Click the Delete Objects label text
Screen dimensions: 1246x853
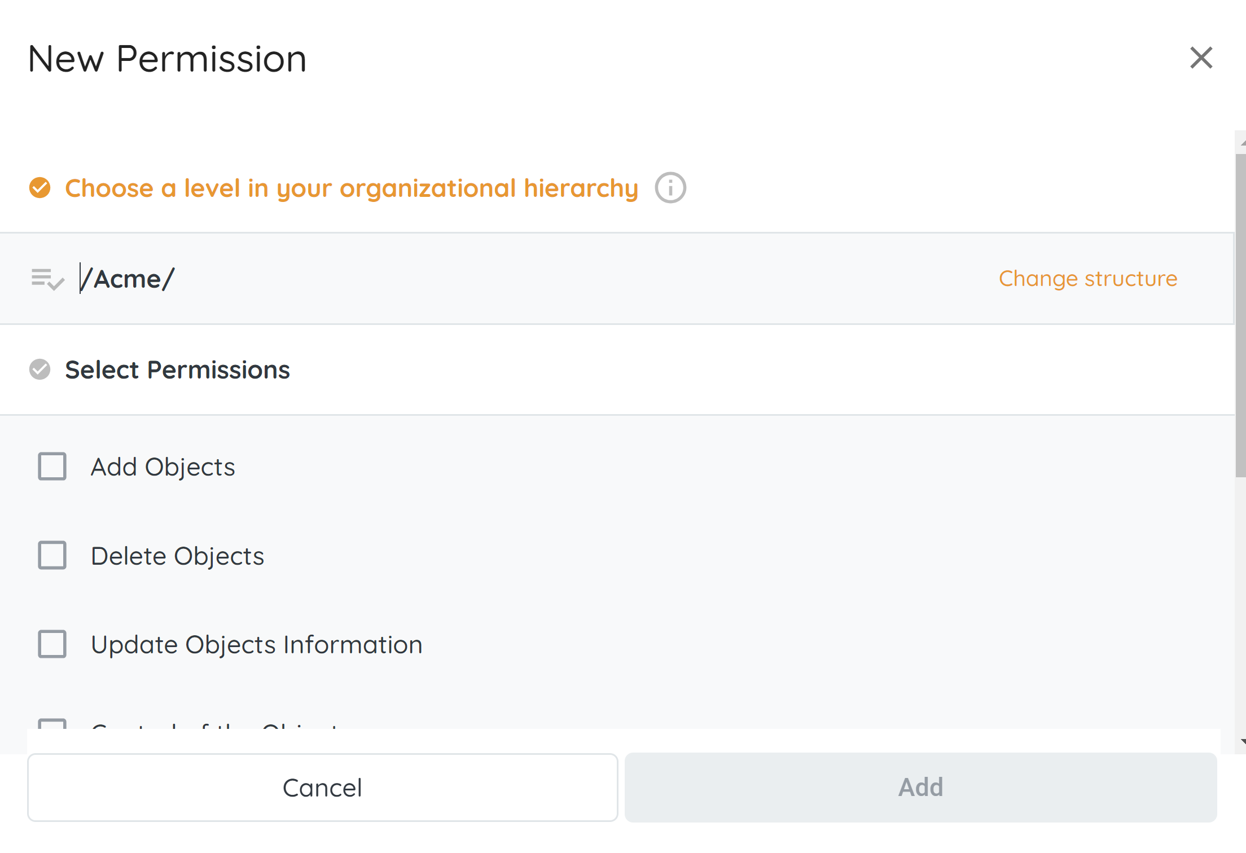click(x=177, y=556)
